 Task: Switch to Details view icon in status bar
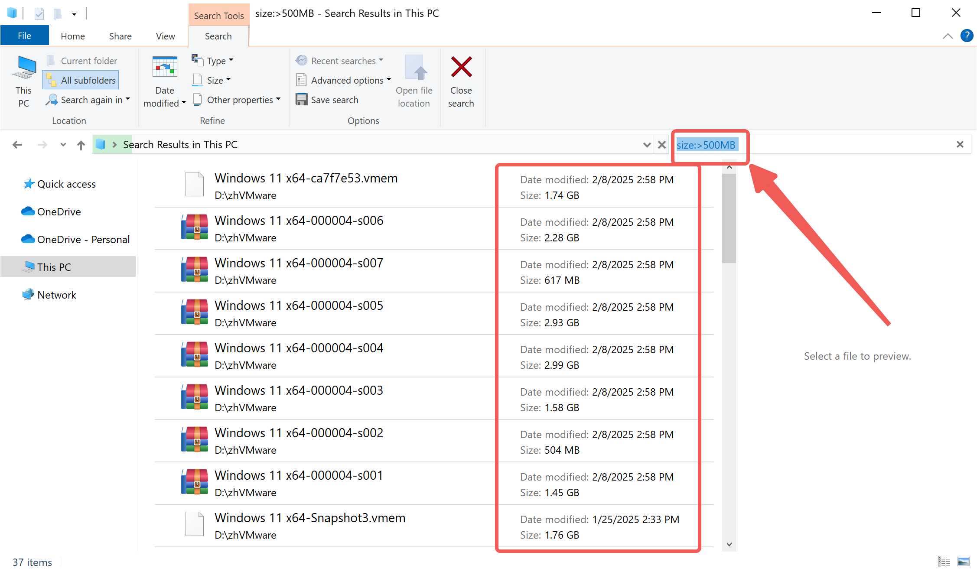944,562
